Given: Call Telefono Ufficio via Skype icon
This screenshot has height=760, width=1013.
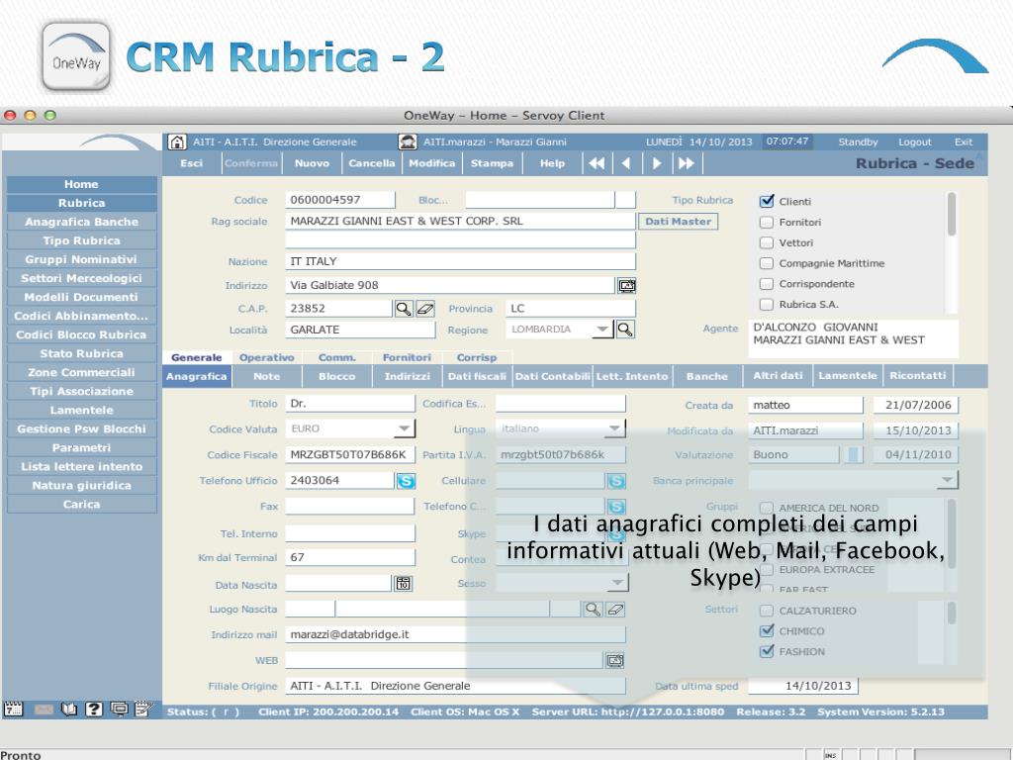Looking at the screenshot, I should click(406, 481).
